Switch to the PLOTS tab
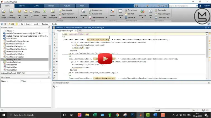The height and width of the screenshot is (118, 211). point(22,6)
